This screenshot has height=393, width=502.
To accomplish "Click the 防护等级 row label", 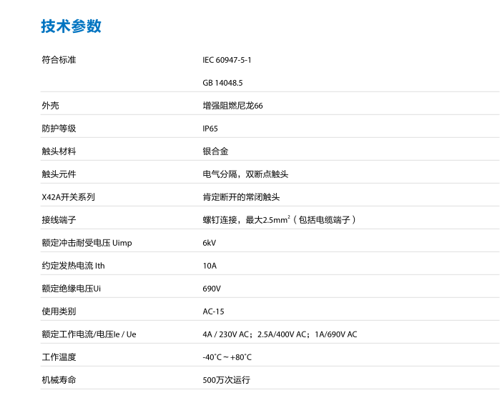I will 59,129.
